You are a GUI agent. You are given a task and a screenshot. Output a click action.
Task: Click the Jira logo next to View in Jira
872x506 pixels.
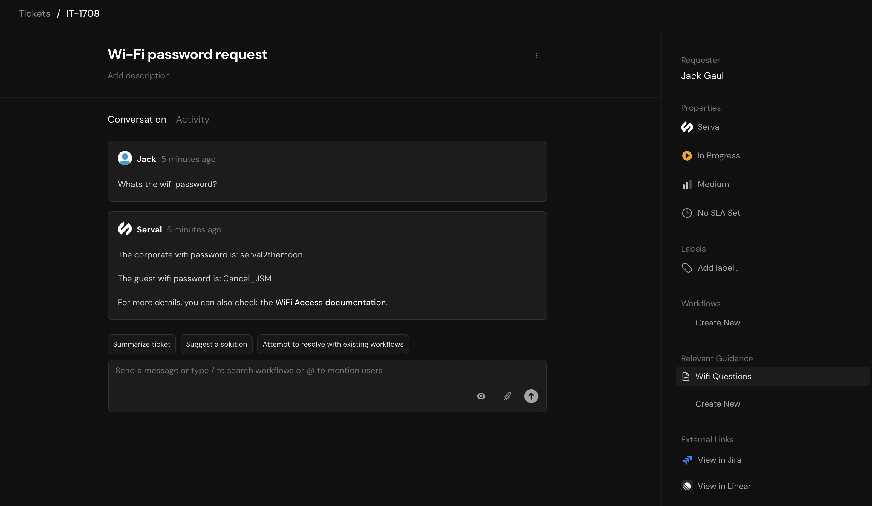(x=687, y=460)
